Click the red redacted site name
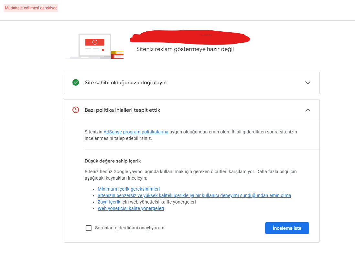The width and height of the screenshot is (355, 272). coord(190,37)
